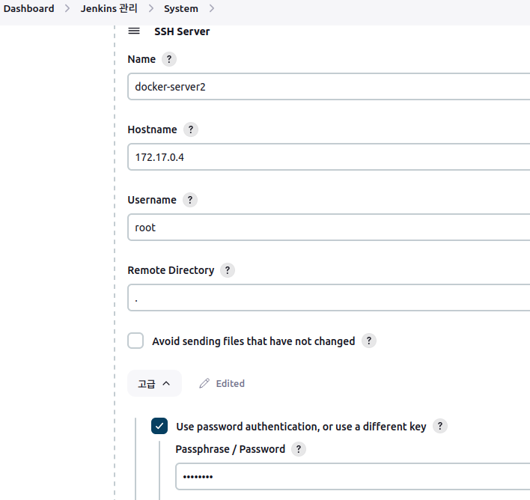Viewport: 530px width, 500px height.
Task: Click the Edited pencil icon
Action: [204, 383]
